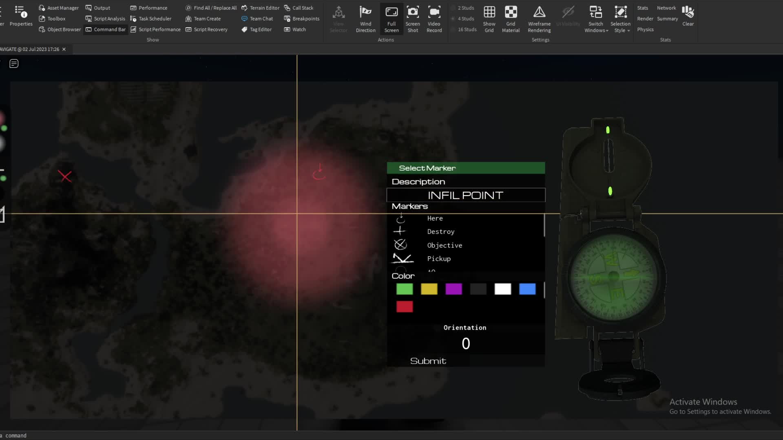Image resolution: width=783 pixels, height=440 pixels.
Task: Pick the purple color swatch
Action: [x=453, y=289]
